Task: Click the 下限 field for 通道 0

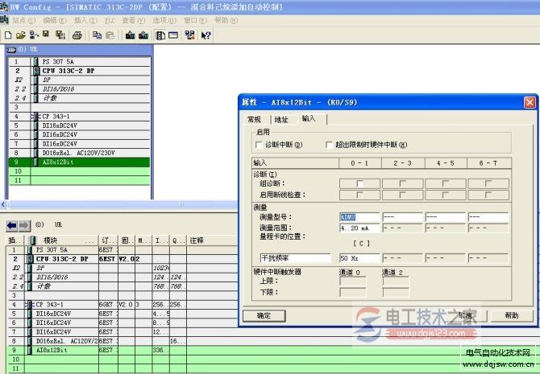Action: tap(352, 293)
